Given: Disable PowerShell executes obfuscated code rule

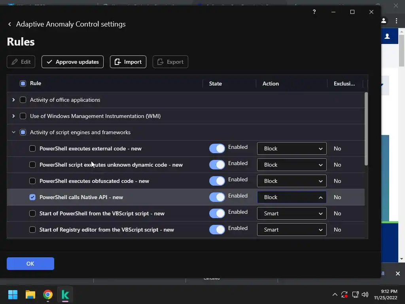Looking at the screenshot, I should point(217,181).
